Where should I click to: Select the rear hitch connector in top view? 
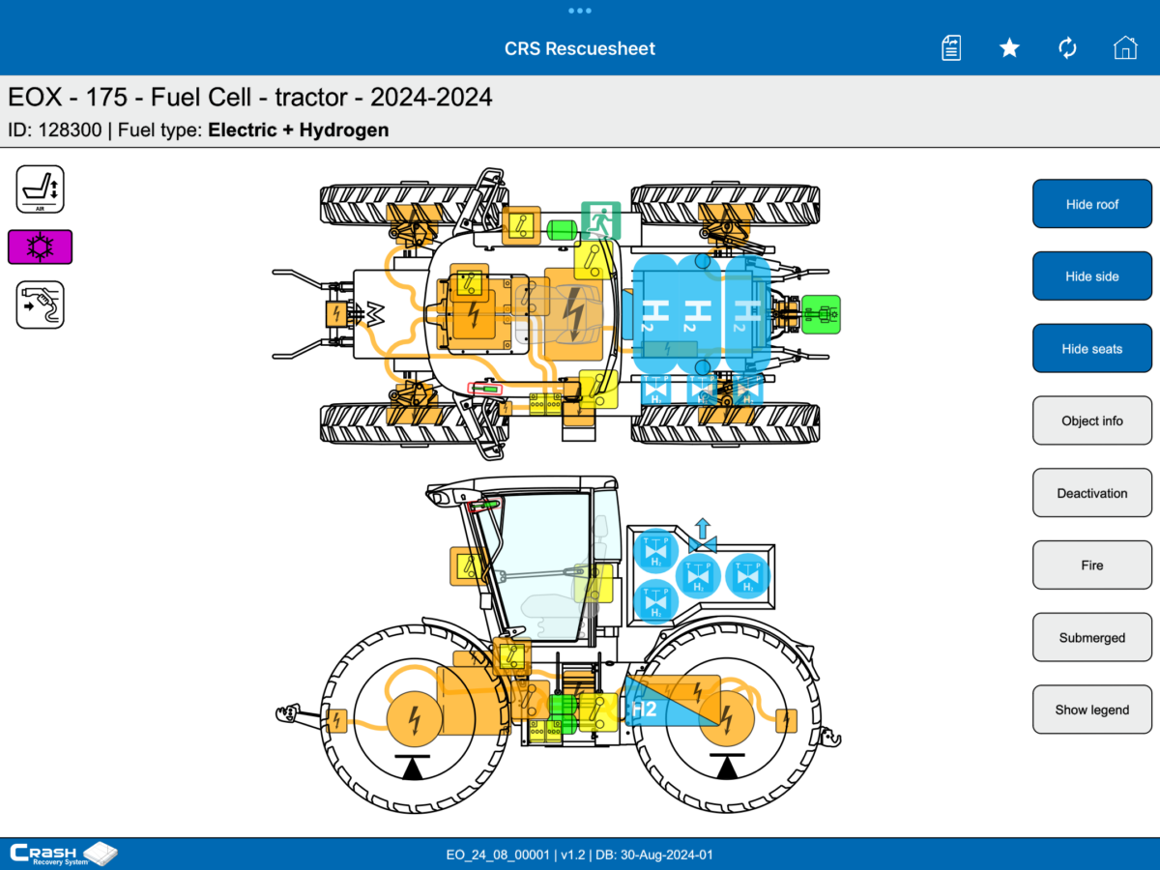coord(336,314)
